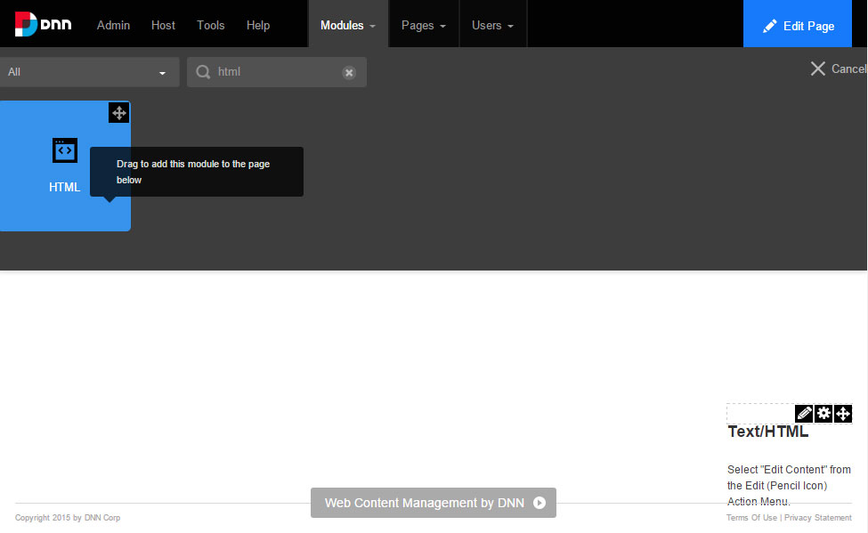Click the Edit Page button
This screenshot has height=533, width=868.
(x=797, y=24)
